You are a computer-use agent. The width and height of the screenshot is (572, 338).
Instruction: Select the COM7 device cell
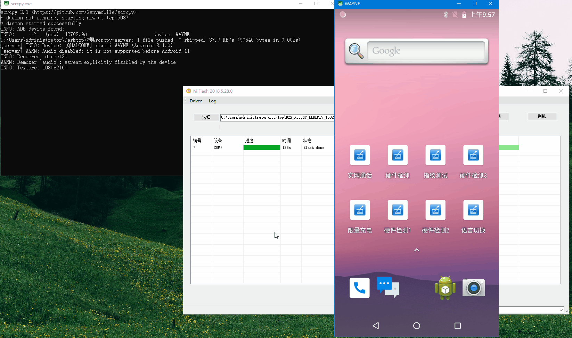point(228,147)
